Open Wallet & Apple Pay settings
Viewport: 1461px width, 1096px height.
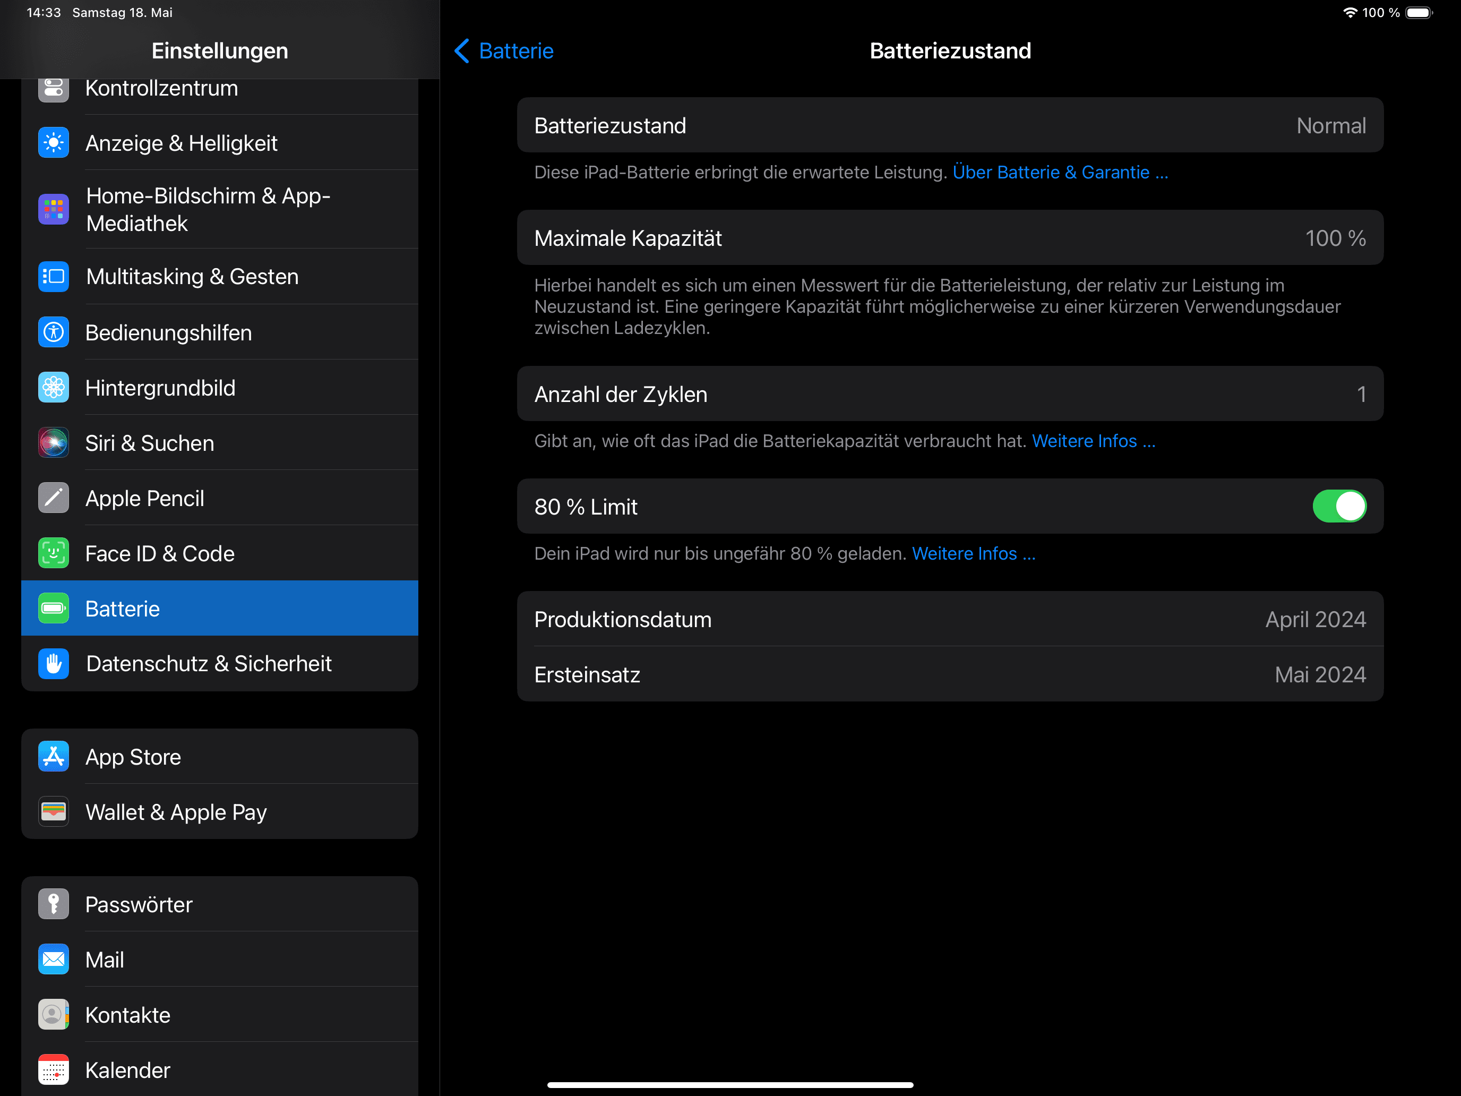(219, 812)
